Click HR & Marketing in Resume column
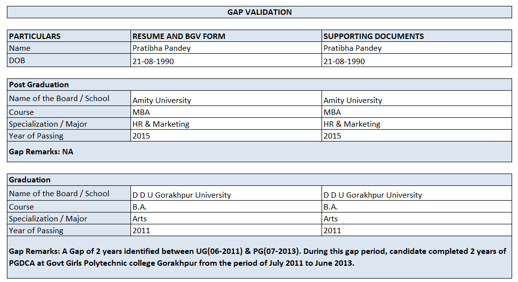This screenshot has height=282, width=518. click(161, 124)
